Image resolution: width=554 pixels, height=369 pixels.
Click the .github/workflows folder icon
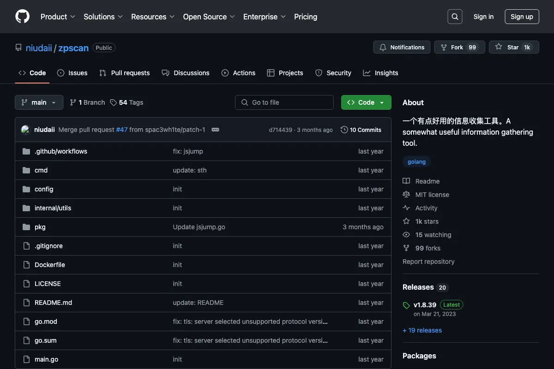26,151
